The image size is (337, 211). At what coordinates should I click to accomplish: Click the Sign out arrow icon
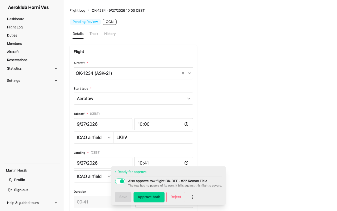click(x=10, y=190)
